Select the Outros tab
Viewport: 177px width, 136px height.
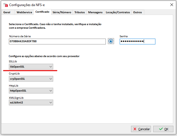click(138, 12)
